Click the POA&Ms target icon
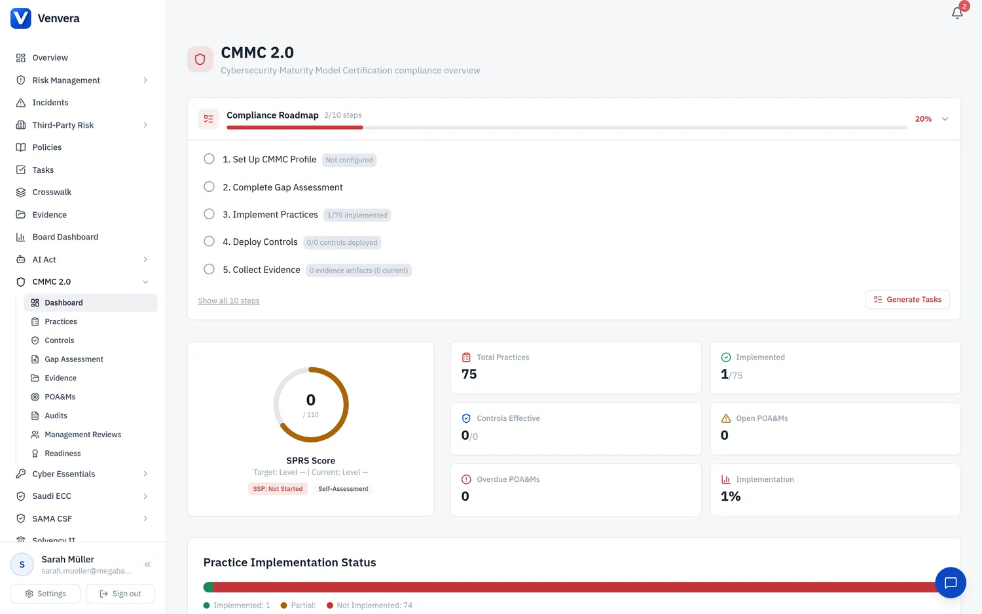 click(x=35, y=397)
